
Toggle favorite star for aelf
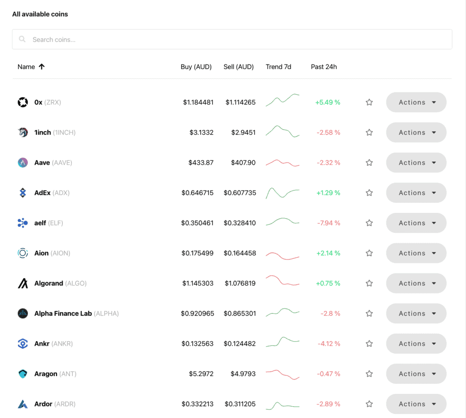(x=369, y=223)
